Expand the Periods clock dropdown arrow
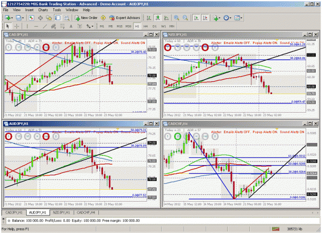 pos(230,18)
